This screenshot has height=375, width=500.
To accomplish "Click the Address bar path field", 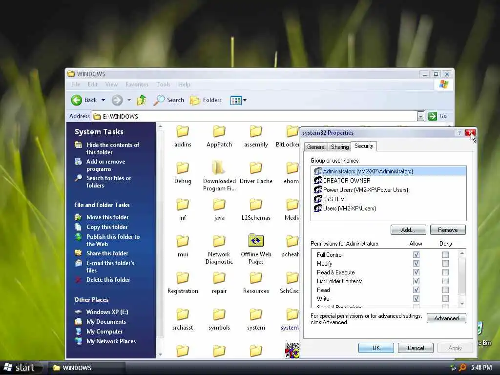I will [x=254, y=116].
